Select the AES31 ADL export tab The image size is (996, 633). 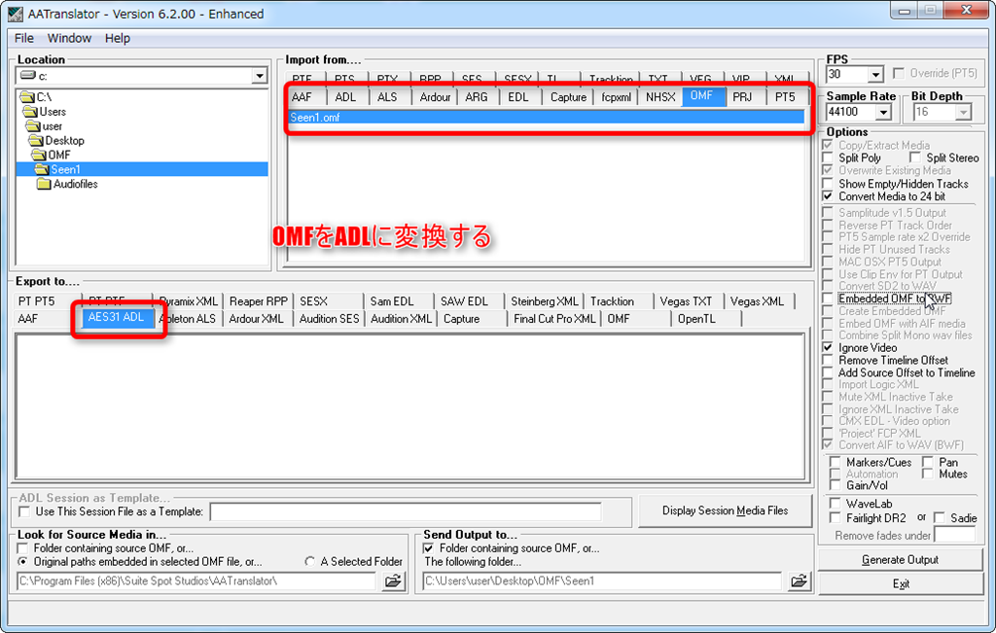[x=117, y=317]
